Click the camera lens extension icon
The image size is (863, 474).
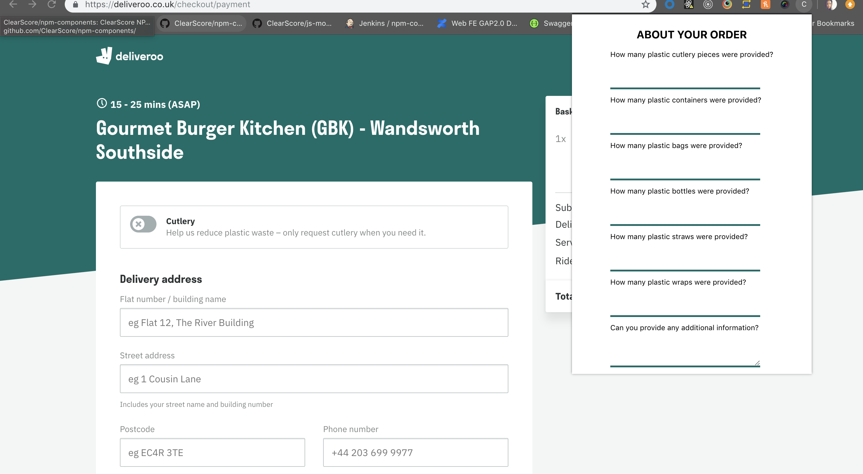click(784, 5)
